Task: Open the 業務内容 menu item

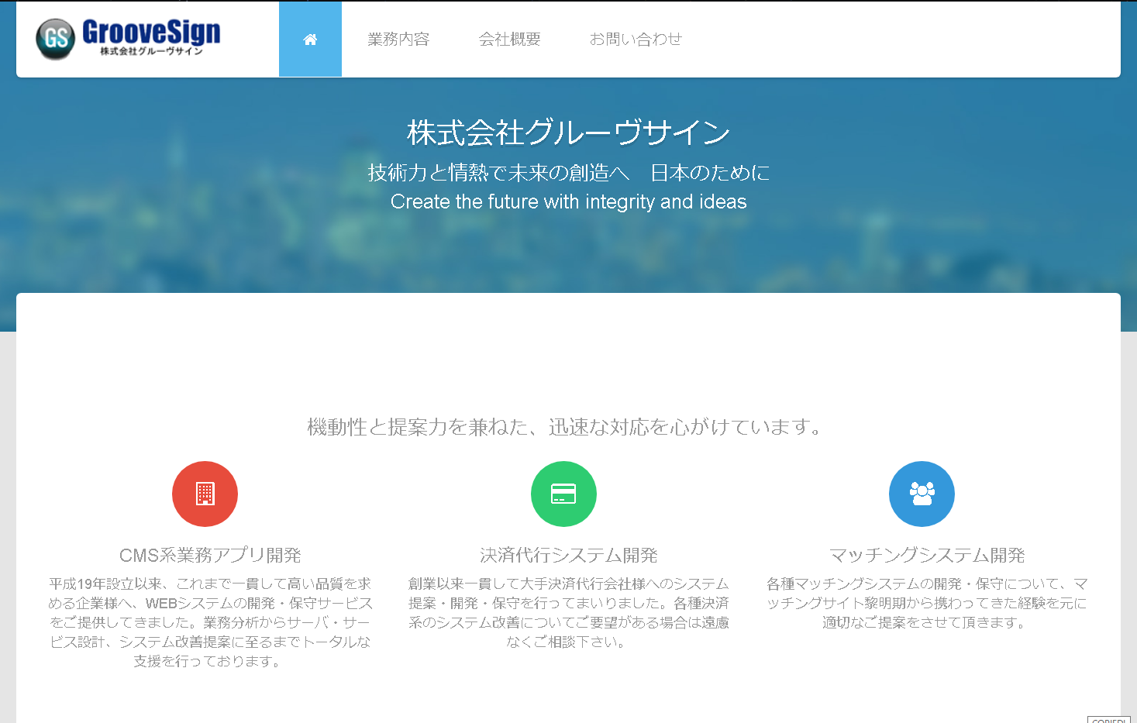Action: pos(398,40)
